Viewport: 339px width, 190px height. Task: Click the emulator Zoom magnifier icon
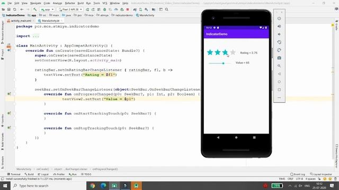[x=279, y=66]
